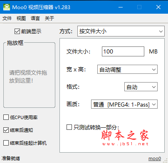Click the 准备就绪 status text
This screenshot has width=168, height=163.
[11, 158]
